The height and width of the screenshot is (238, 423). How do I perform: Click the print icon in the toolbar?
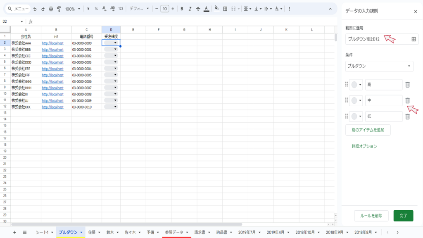pyautogui.click(x=51, y=9)
